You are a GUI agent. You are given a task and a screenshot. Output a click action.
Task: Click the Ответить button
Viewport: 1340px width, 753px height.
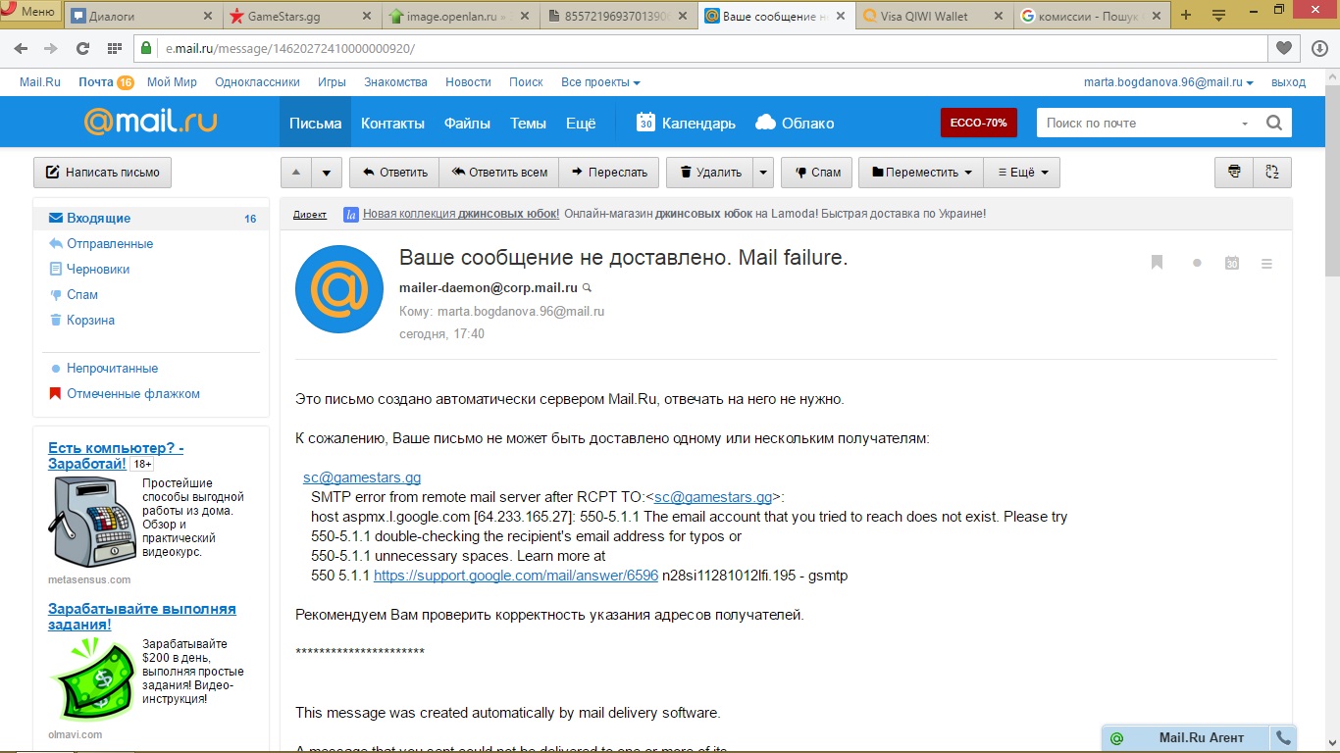pos(394,173)
